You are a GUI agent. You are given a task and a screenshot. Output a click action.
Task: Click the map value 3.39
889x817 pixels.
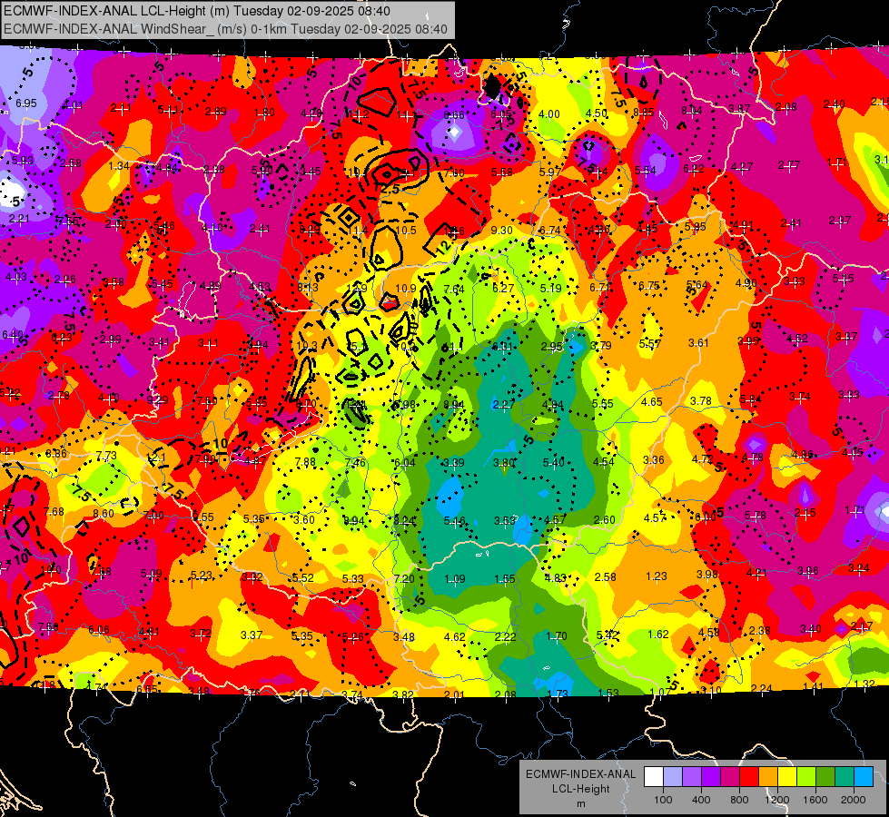click(453, 463)
